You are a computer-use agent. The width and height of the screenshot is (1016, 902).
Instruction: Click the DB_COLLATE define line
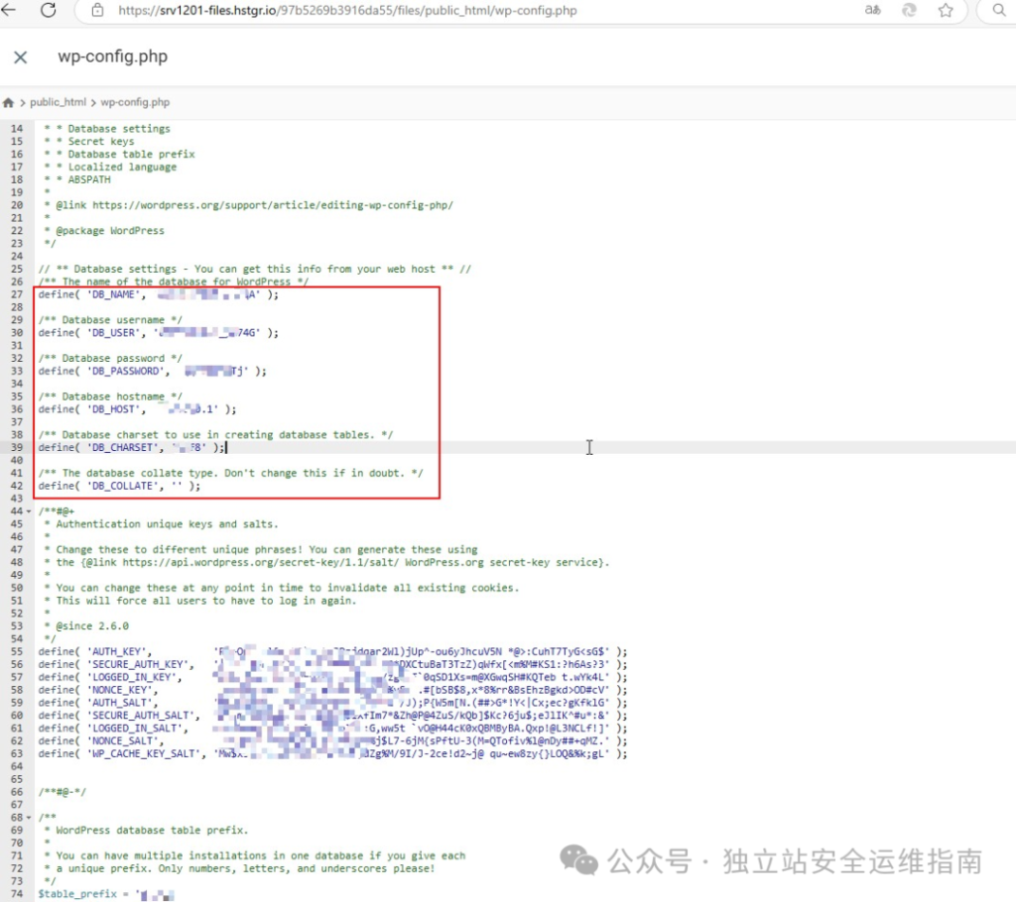119,486
